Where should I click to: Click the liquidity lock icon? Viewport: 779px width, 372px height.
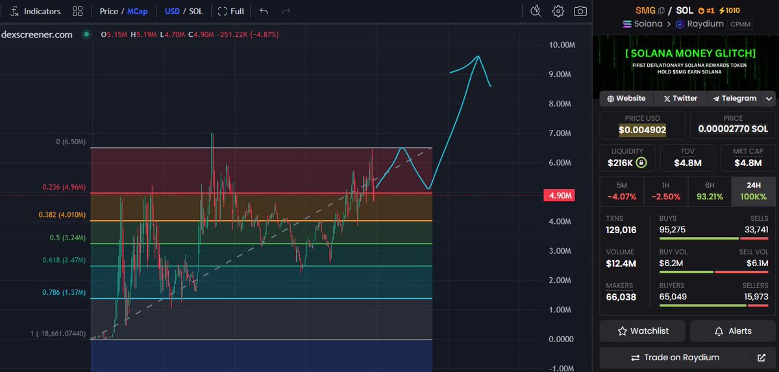coord(641,162)
